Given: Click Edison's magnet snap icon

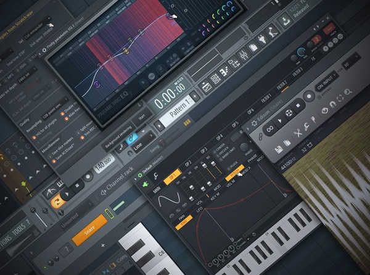Looking at the screenshot, I should click(332, 104).
